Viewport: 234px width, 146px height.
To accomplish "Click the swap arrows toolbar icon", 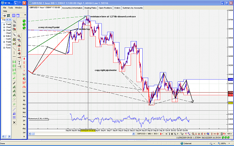I will coord(8,15).
